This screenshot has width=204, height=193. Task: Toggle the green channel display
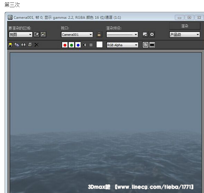click(x=71, y=45)
